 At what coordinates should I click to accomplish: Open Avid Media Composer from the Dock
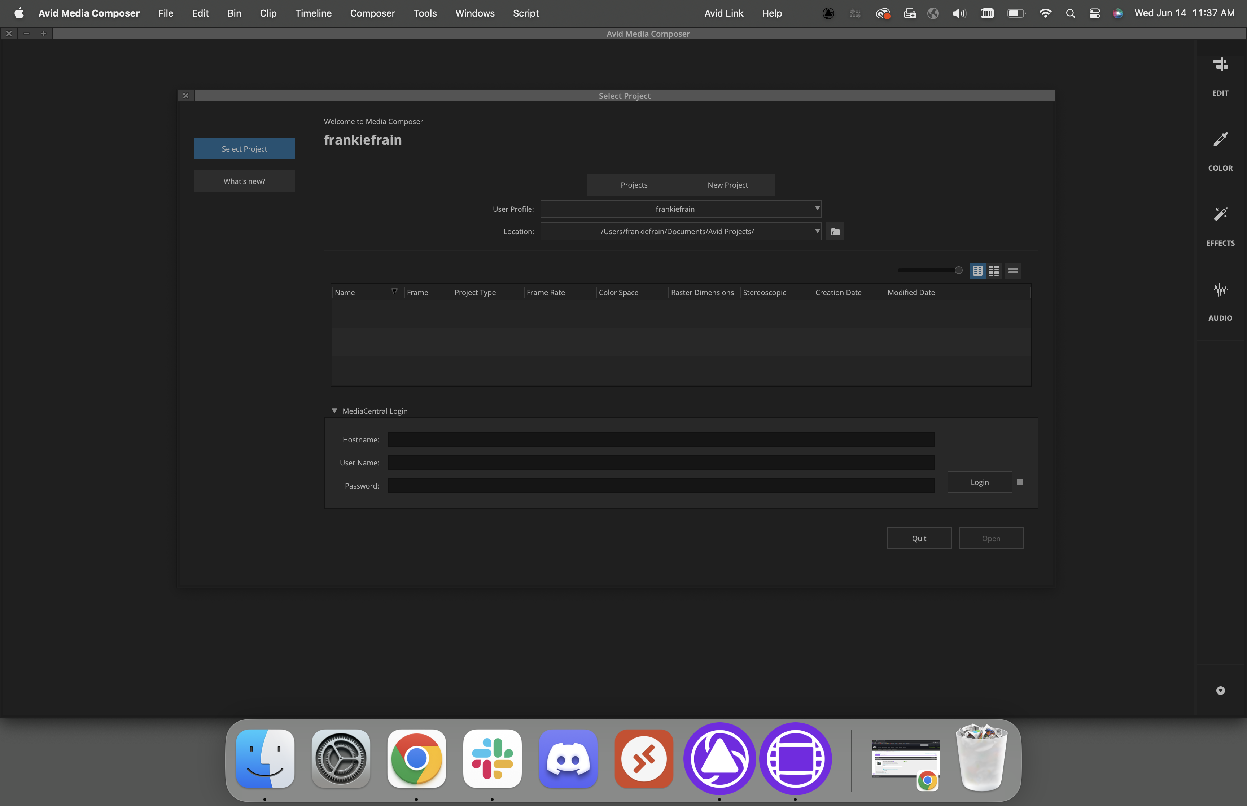795,758
